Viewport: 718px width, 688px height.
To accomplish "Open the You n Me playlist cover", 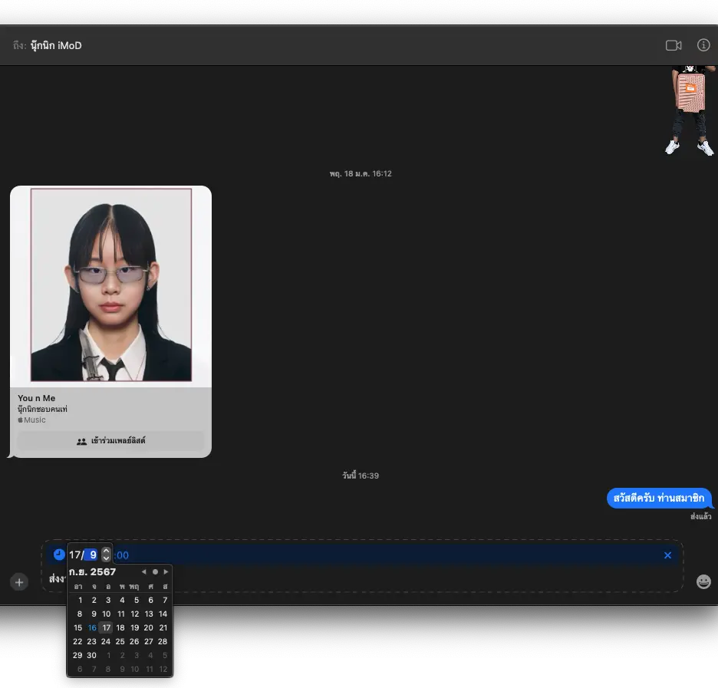I will pyautogui.click(x=110, y=285).
